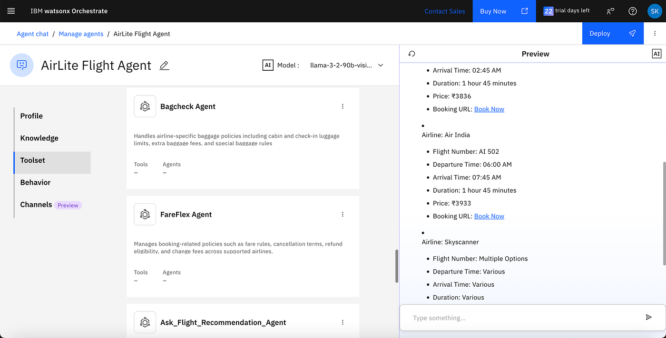Navigate to the Manage agents breadcrumb
This screenshot has width=666, height=338.
[81, 34]
